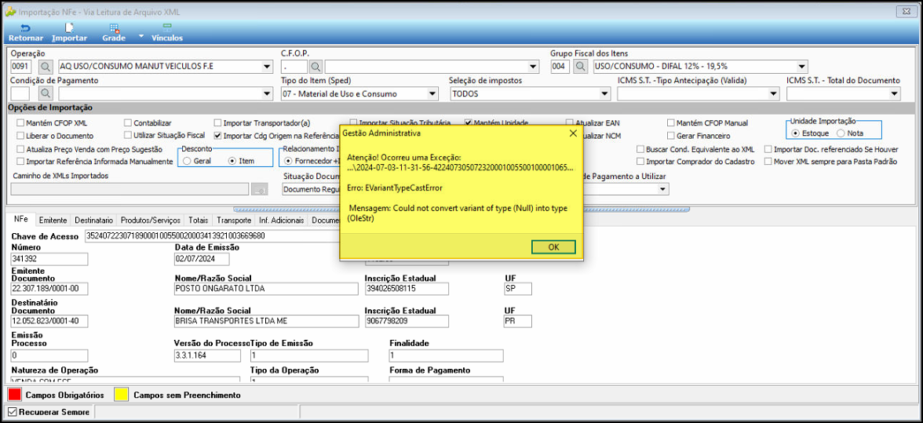This screenshot has height=423, width=923.
Task: Open Seleção de impostos dropdown
Action: (x=604, y=93)
